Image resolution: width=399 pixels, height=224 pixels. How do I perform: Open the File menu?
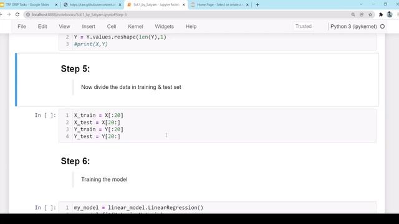tap(22, 26)
